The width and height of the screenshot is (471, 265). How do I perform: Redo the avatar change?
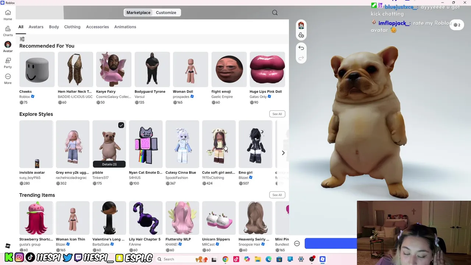tap(301, 58)
